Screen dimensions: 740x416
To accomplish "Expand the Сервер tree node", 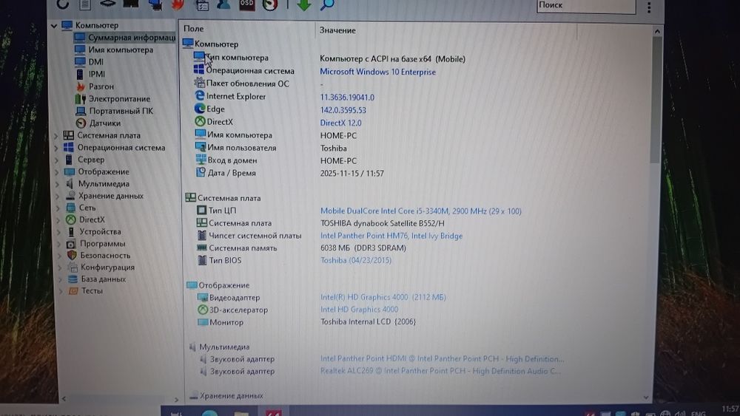I will tap(57, 160).
